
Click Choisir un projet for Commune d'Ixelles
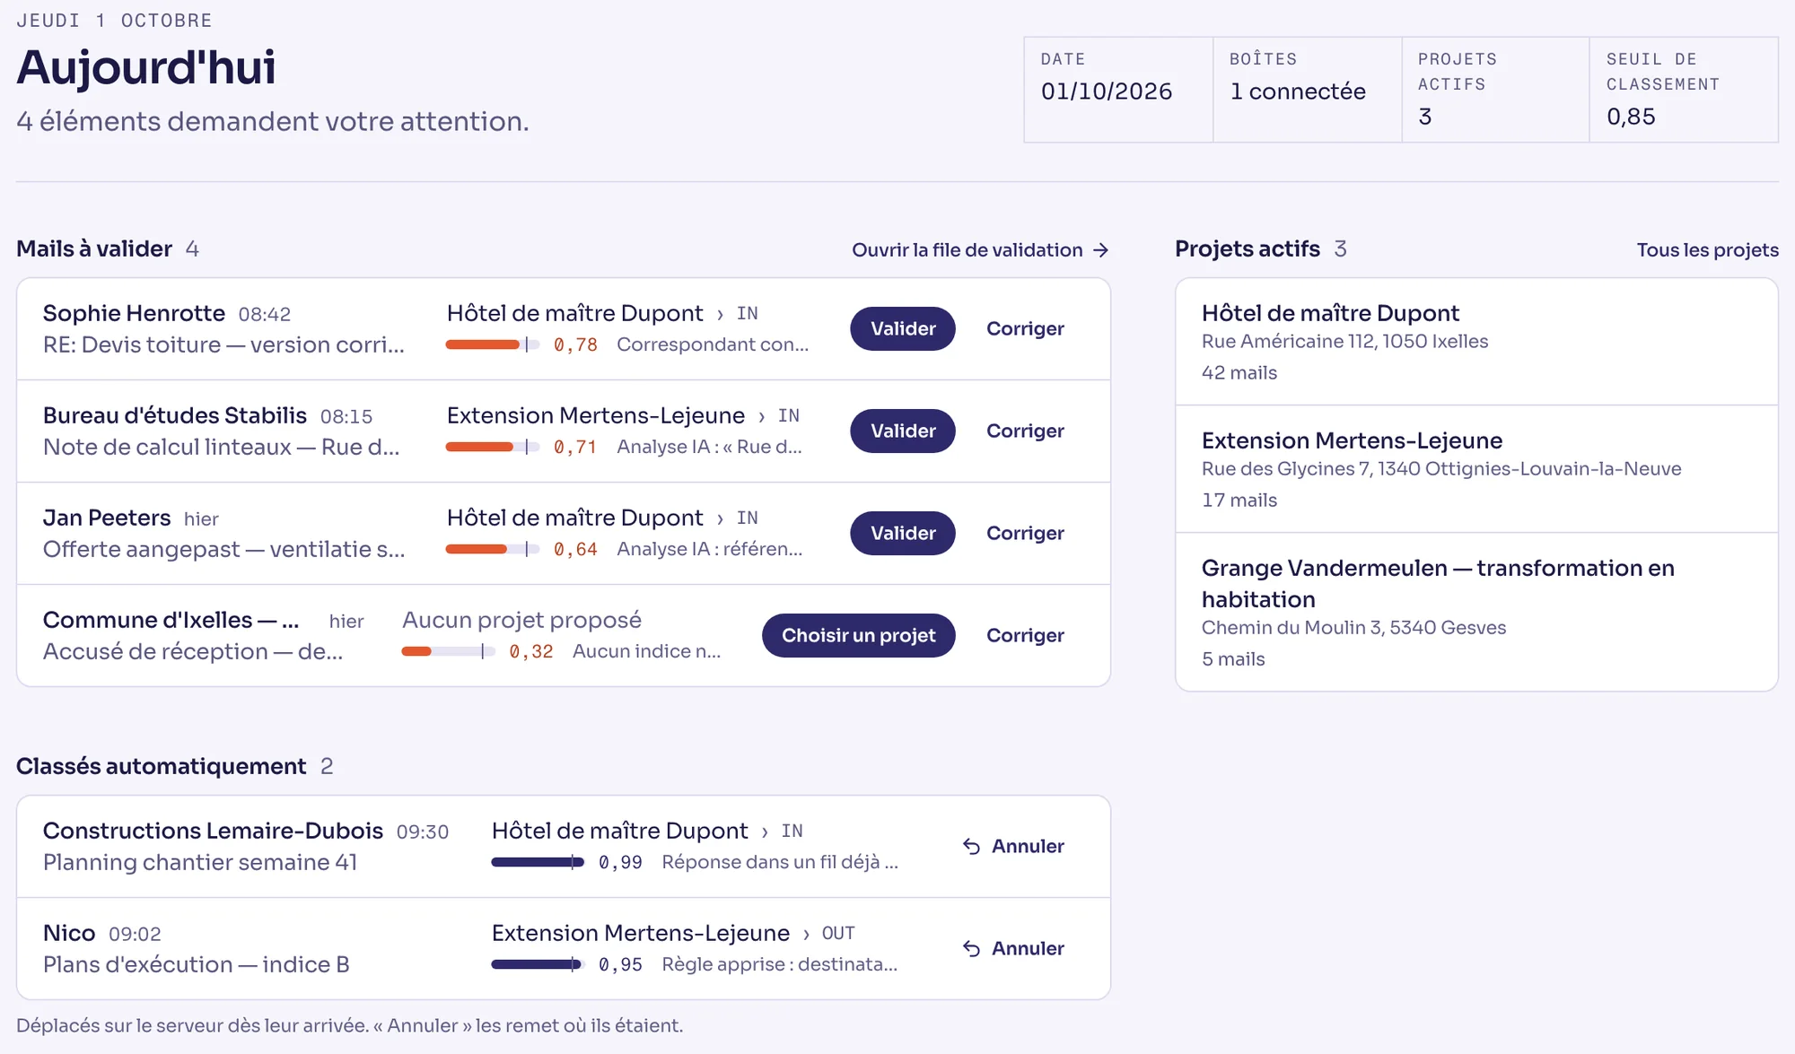click(859, 635)
